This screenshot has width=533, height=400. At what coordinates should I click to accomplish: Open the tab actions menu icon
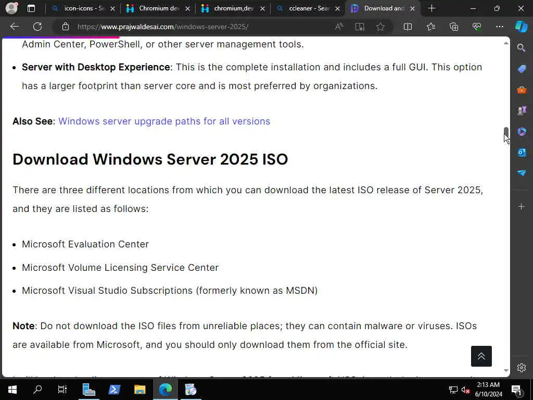tap(31, 8)
